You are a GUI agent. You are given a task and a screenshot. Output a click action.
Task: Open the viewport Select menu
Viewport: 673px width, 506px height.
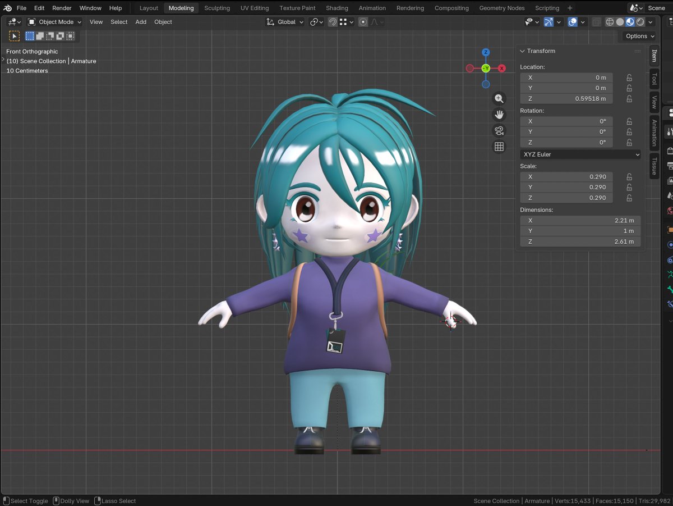pos(119,22)
